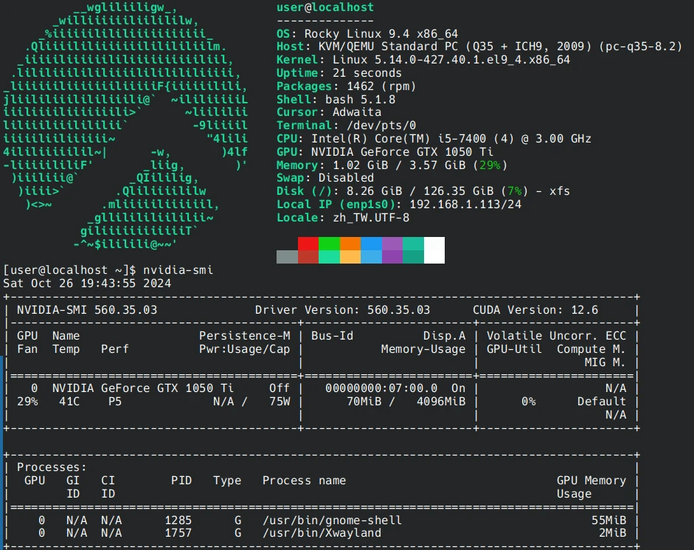Click the user@localhost title at the top
The width and height of the screenshot is (694, 550).
(325, 7)
